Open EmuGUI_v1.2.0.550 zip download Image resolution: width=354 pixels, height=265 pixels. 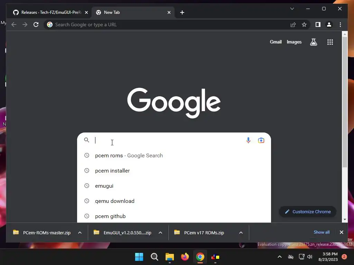[123, 233]
